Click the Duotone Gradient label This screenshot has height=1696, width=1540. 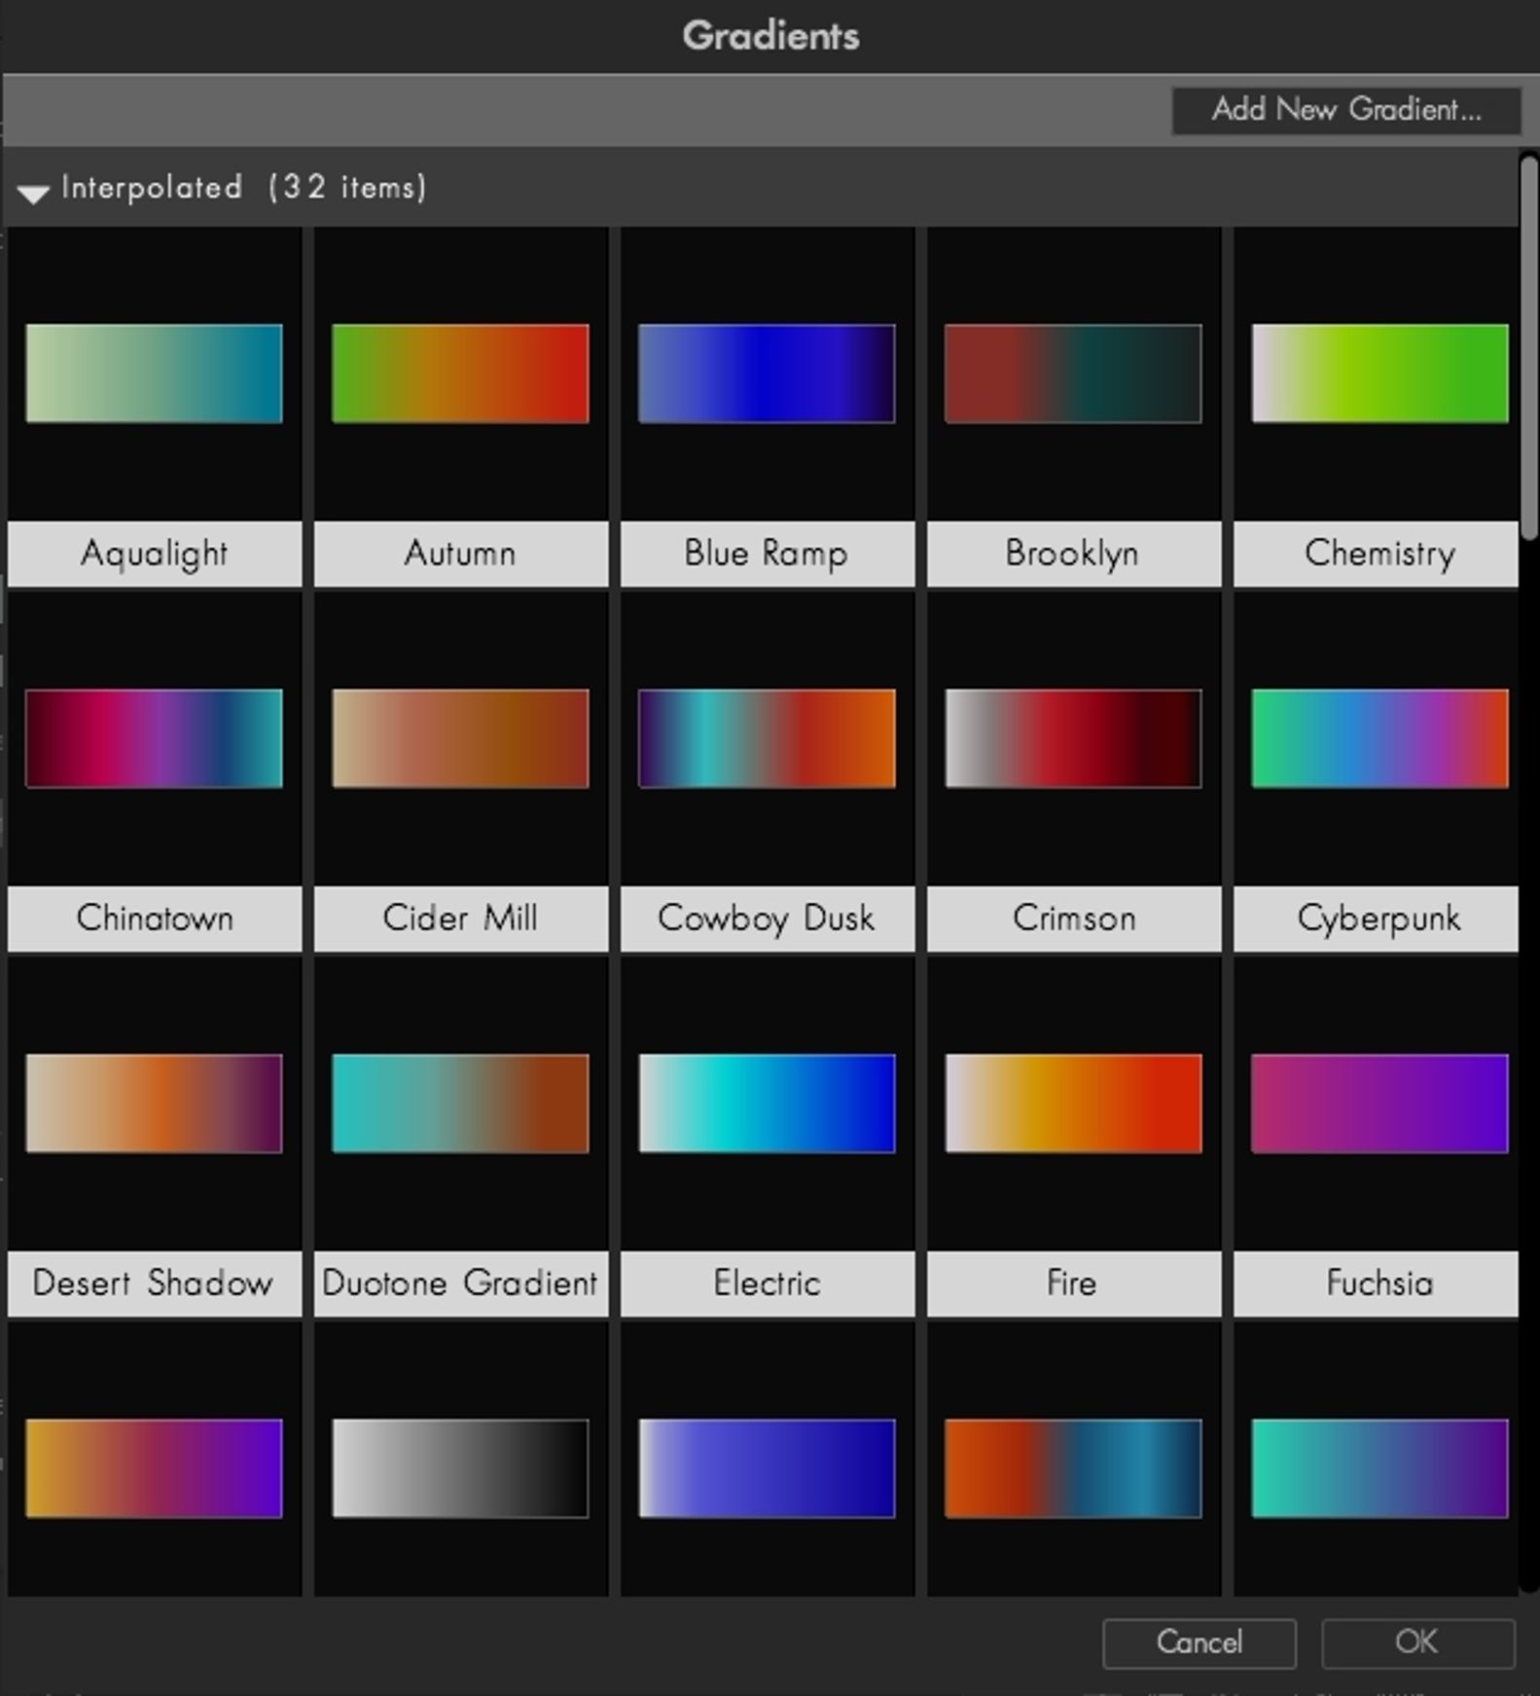click(x=460, y=1283)
